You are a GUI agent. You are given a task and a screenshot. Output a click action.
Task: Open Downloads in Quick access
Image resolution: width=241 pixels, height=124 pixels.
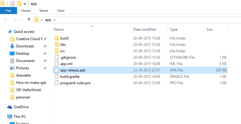click(25, 46)
